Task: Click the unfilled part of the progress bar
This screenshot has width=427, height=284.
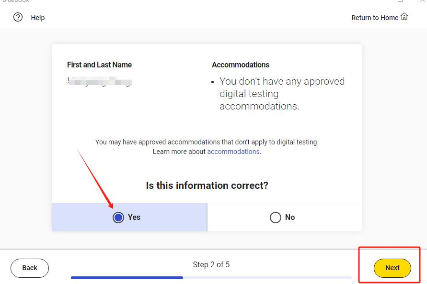Action: click(x=267, y=277)
